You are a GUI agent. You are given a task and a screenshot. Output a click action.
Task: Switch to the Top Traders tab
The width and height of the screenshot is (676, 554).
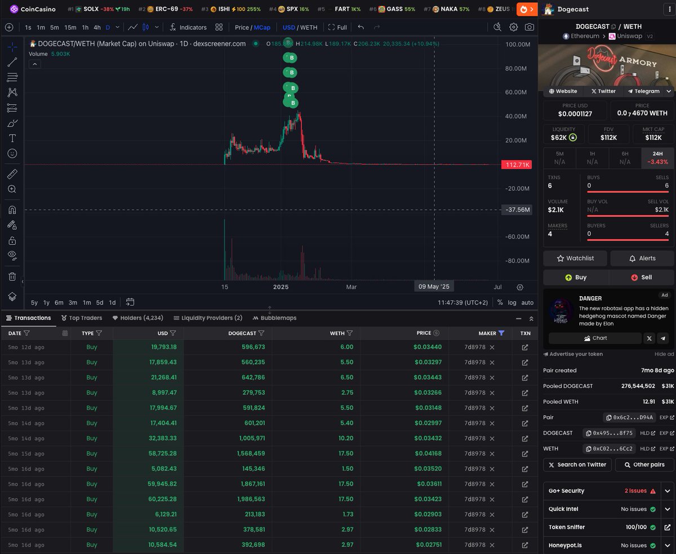click(x=82, y=318)
